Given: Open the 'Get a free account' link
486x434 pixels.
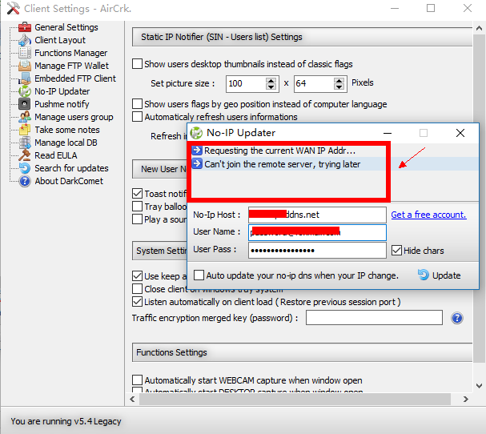Looking at the screenshot, I should [428, 215].
